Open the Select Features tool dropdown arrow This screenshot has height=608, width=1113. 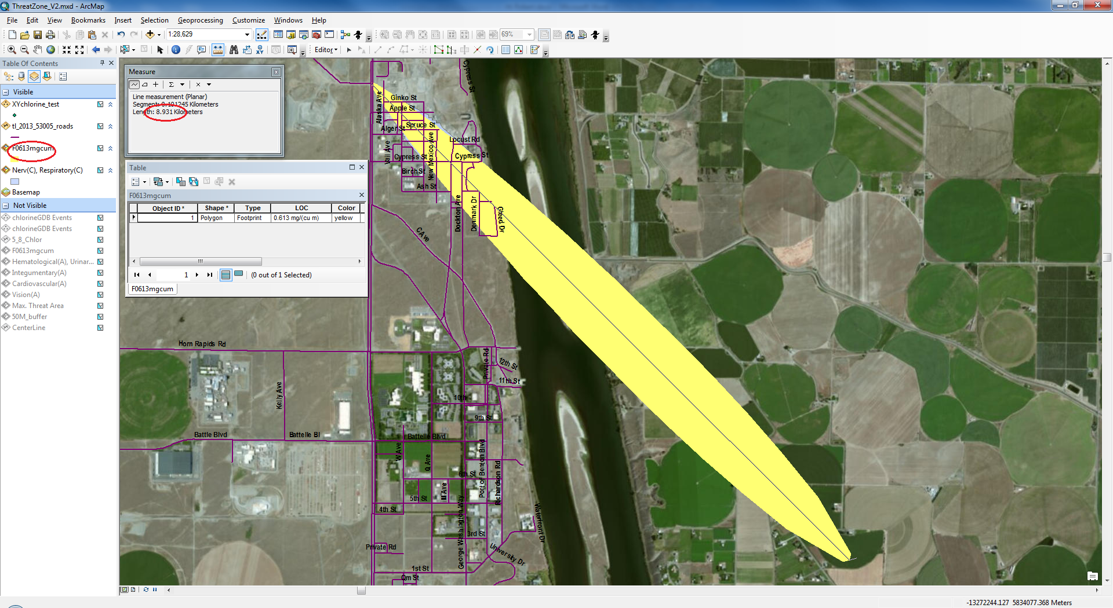(x=133, y=50)
